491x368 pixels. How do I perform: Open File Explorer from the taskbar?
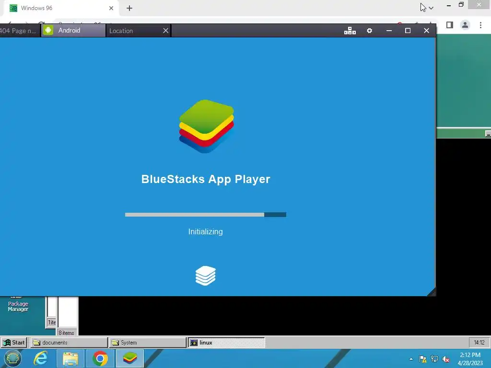click(x=70, y=358)
